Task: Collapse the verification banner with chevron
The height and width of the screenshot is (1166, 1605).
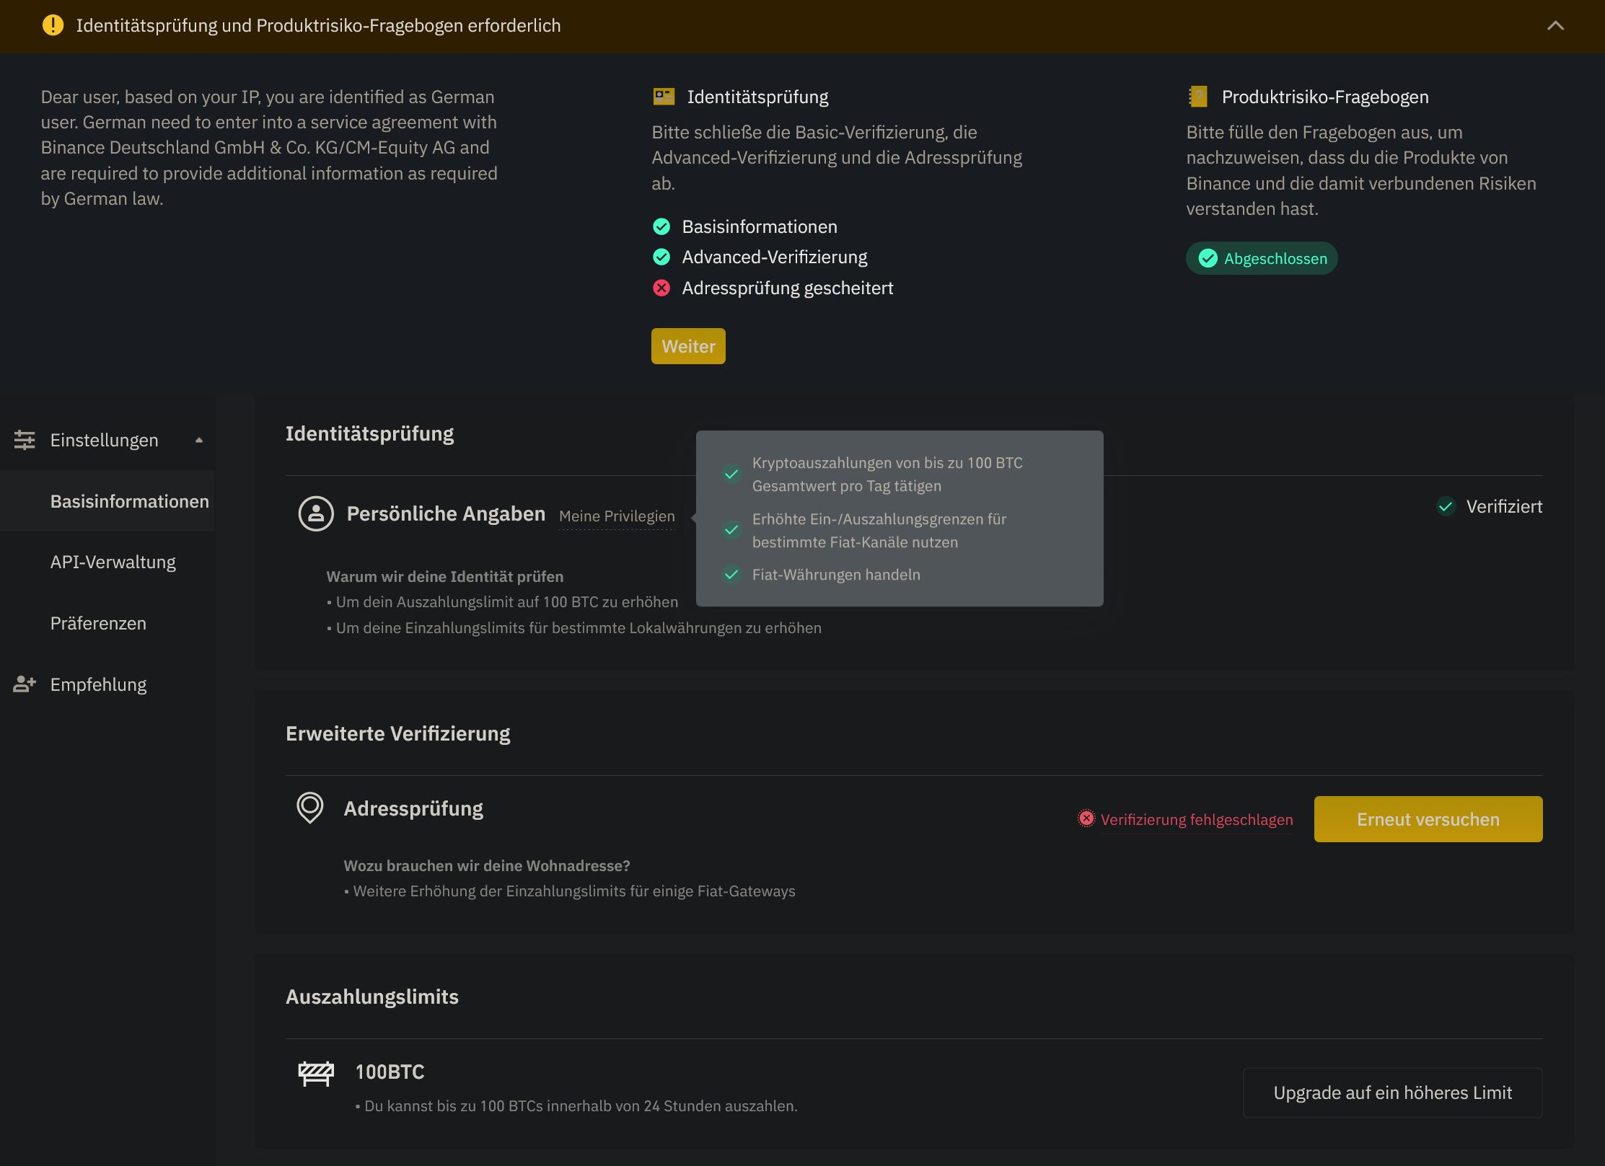Action: (x=1555, y=26)
